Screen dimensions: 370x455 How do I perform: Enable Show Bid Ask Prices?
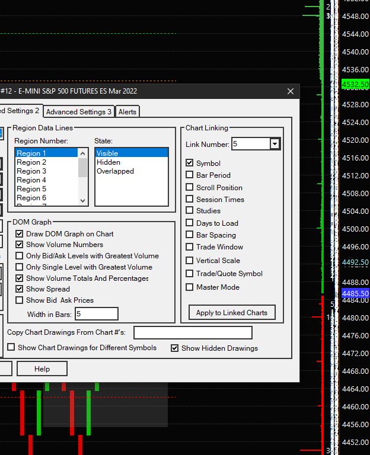click(20, 300)
